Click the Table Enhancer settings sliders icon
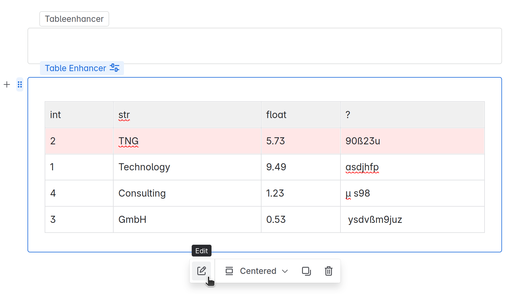Screen dimensions: 531x294 (114, 68)
